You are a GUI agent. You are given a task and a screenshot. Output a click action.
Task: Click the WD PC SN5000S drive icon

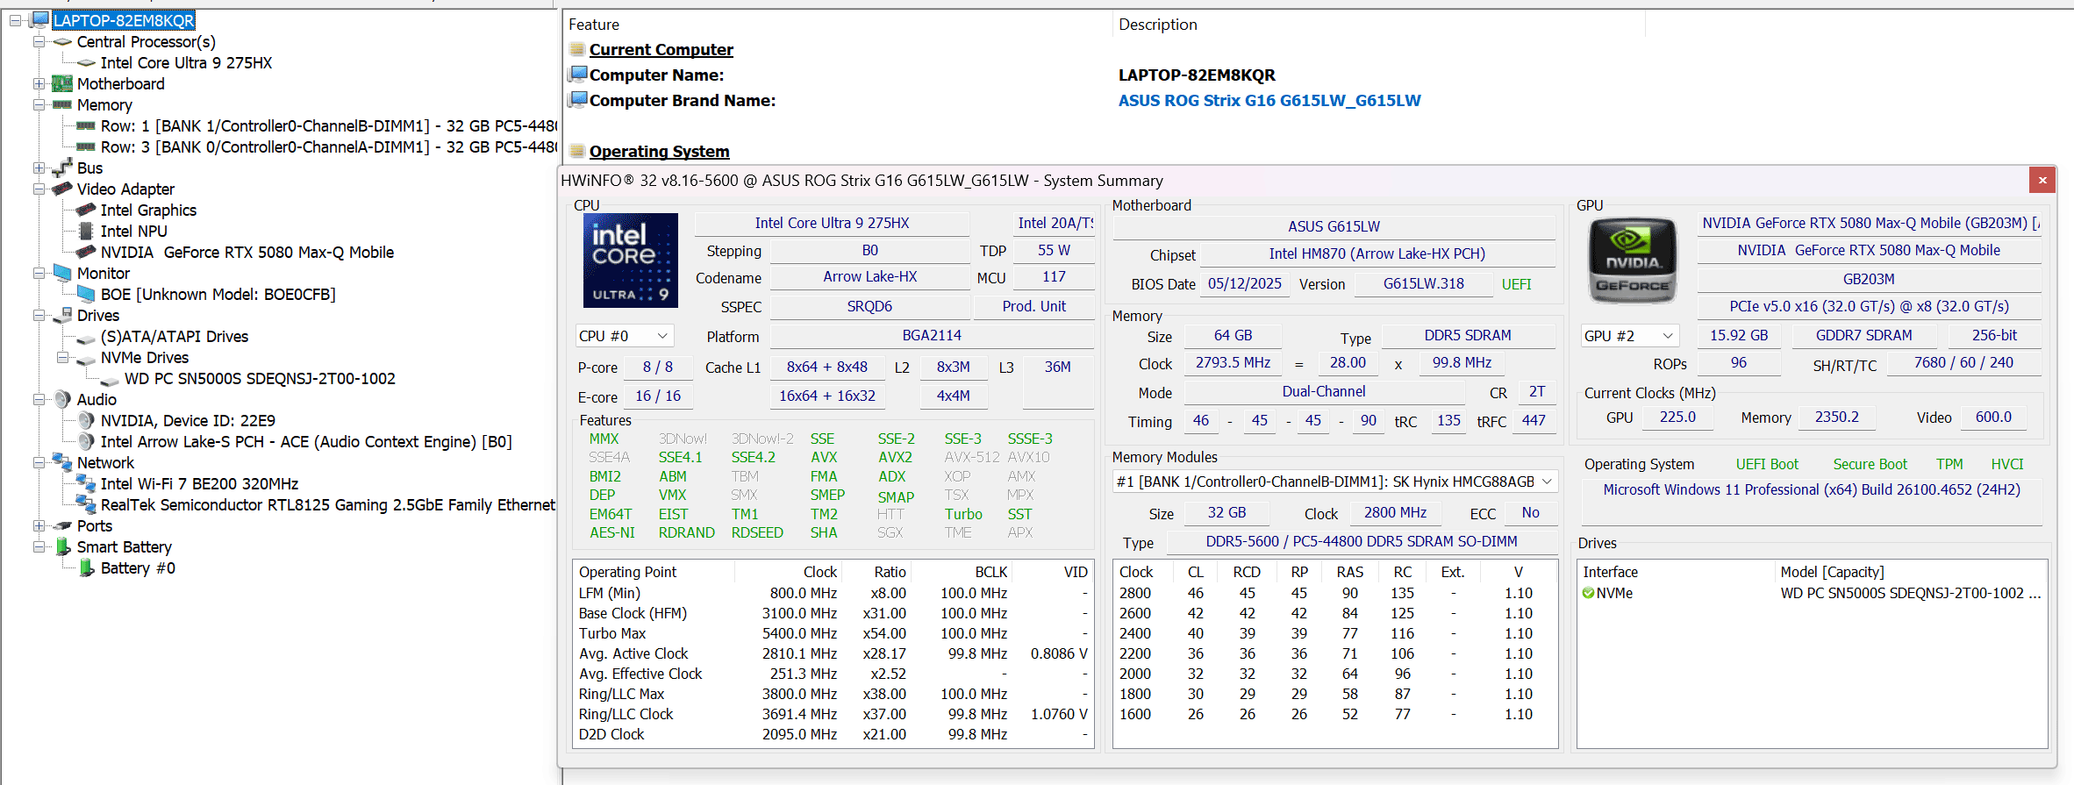(110, 380)
